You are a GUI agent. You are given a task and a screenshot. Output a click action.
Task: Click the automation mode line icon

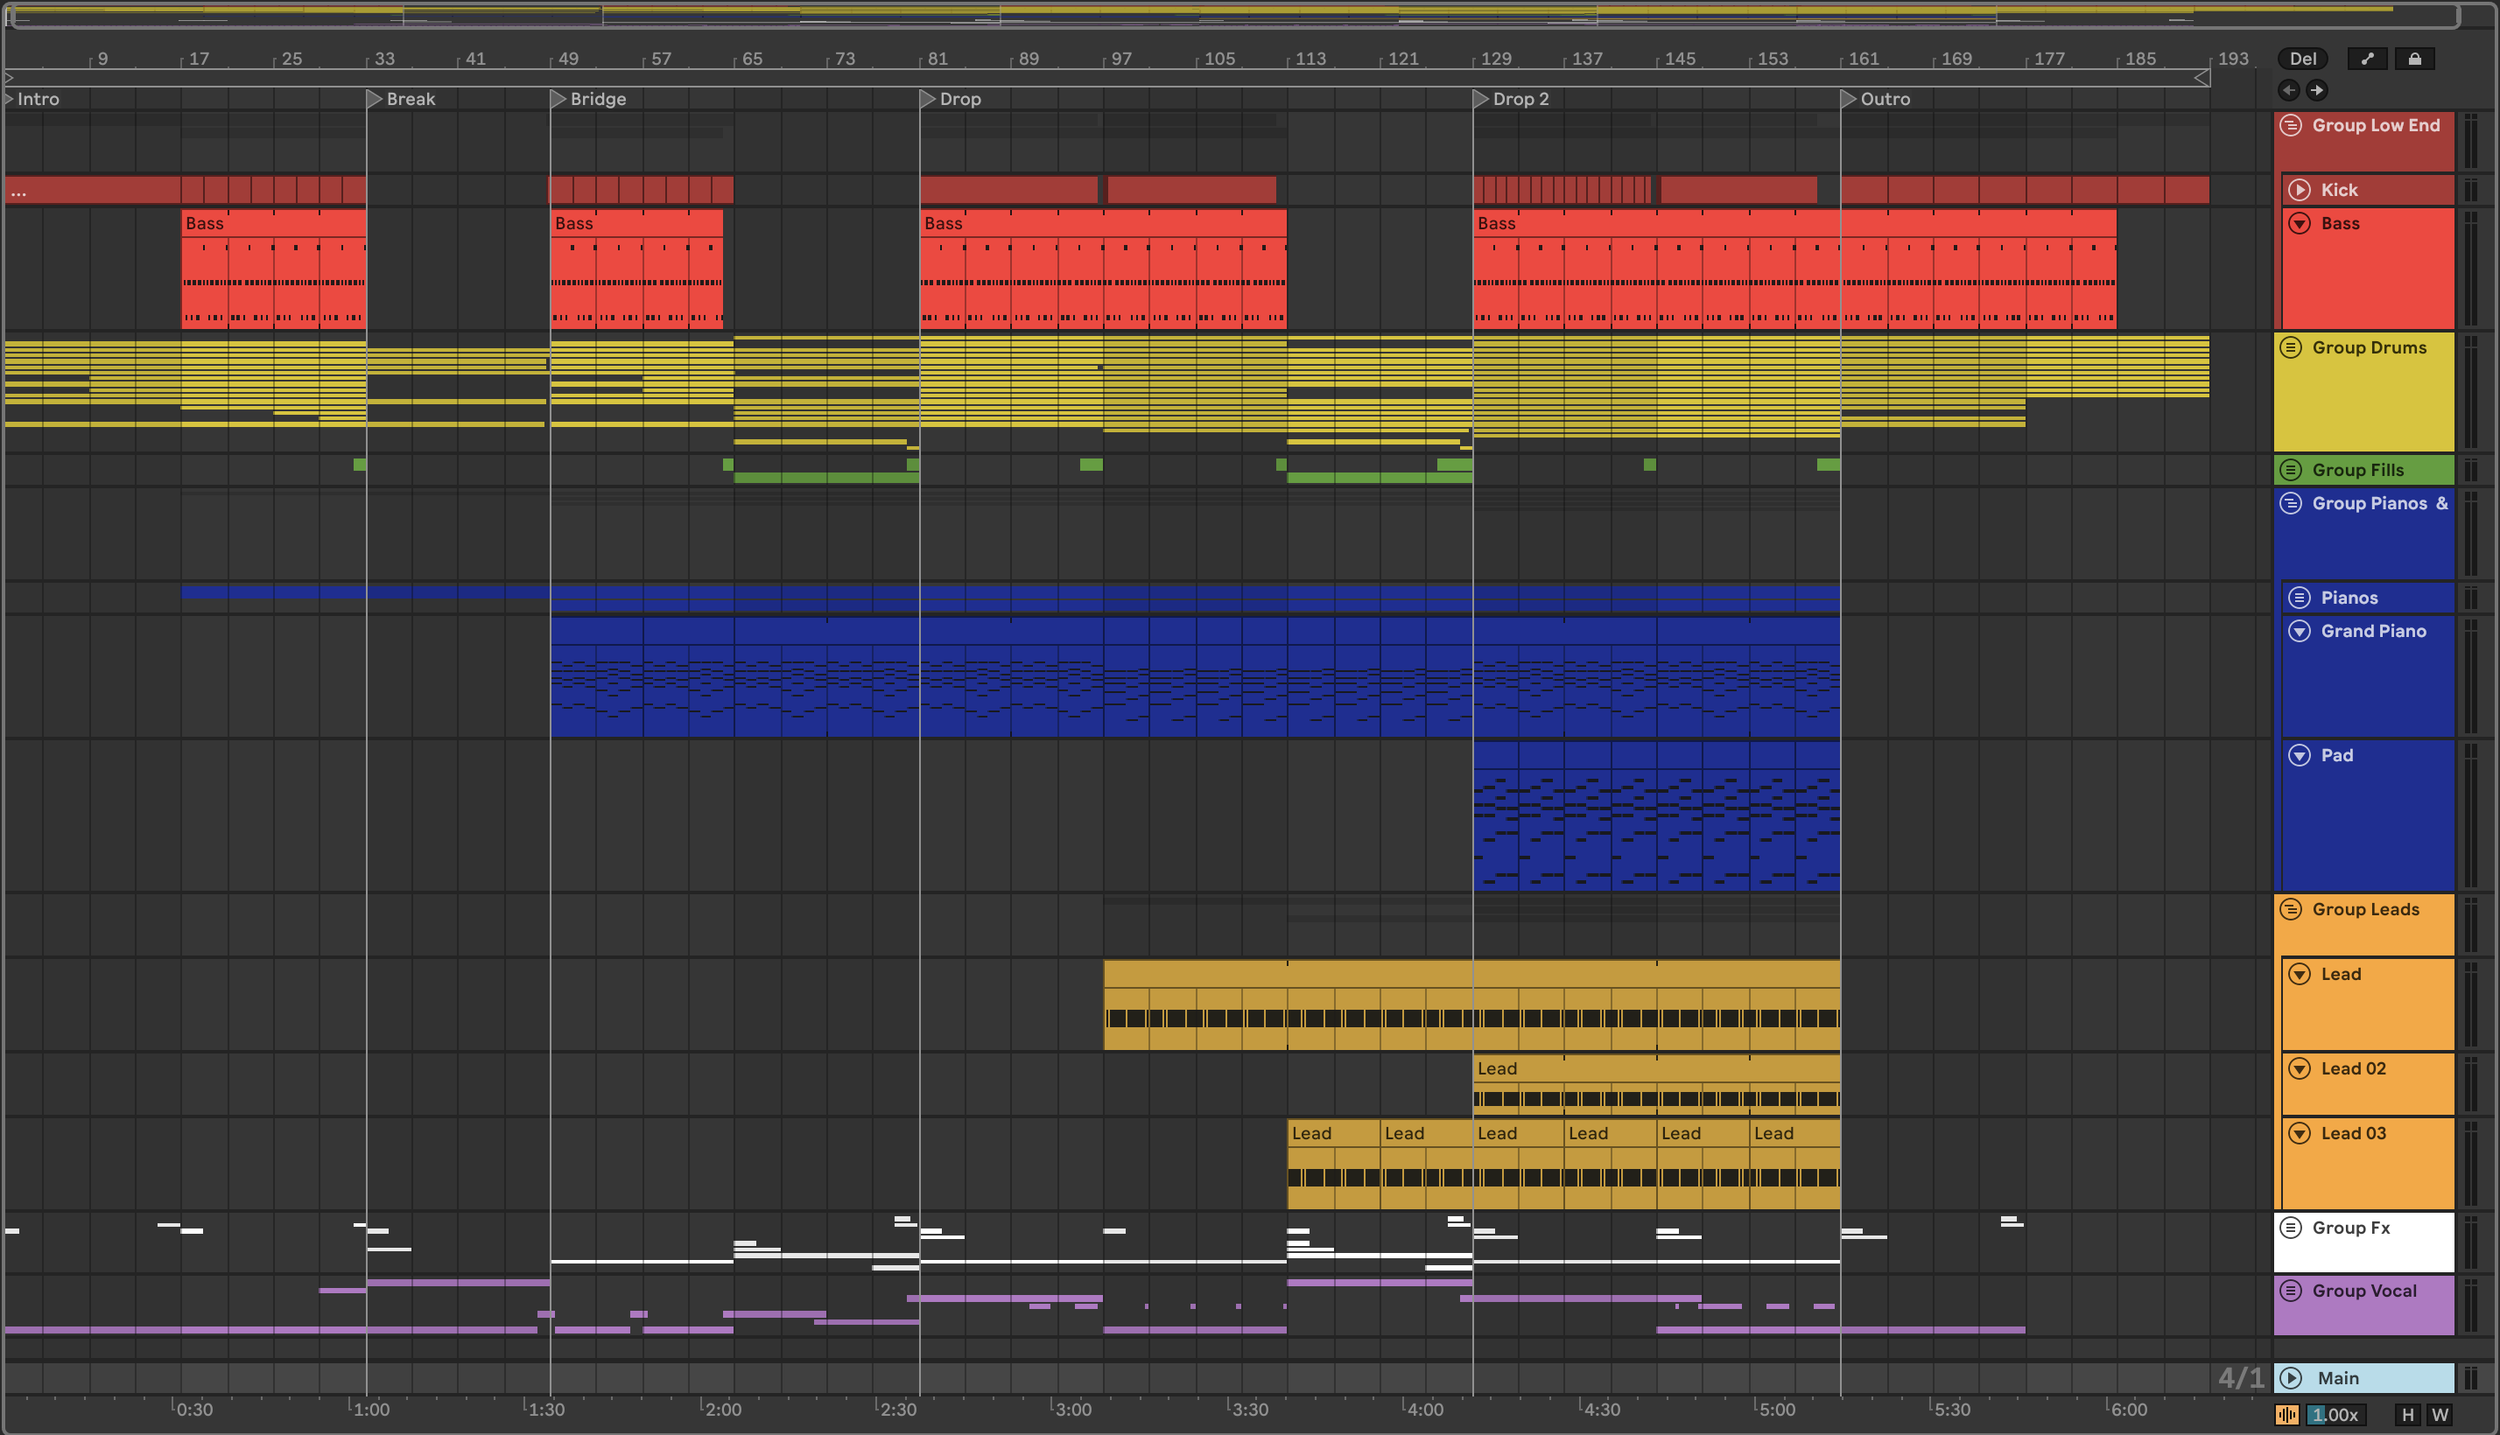2367,59
